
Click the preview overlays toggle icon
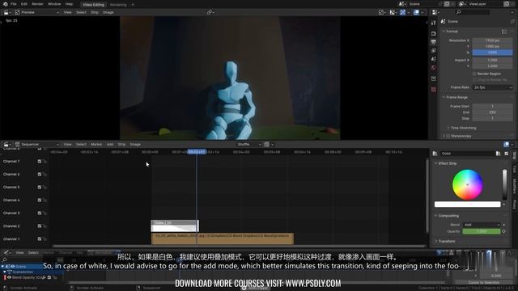[x=417, y=12]
